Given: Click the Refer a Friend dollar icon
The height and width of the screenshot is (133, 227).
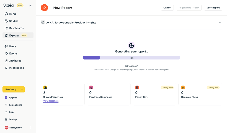Looking at the screenshot, I should pos(6,105).
